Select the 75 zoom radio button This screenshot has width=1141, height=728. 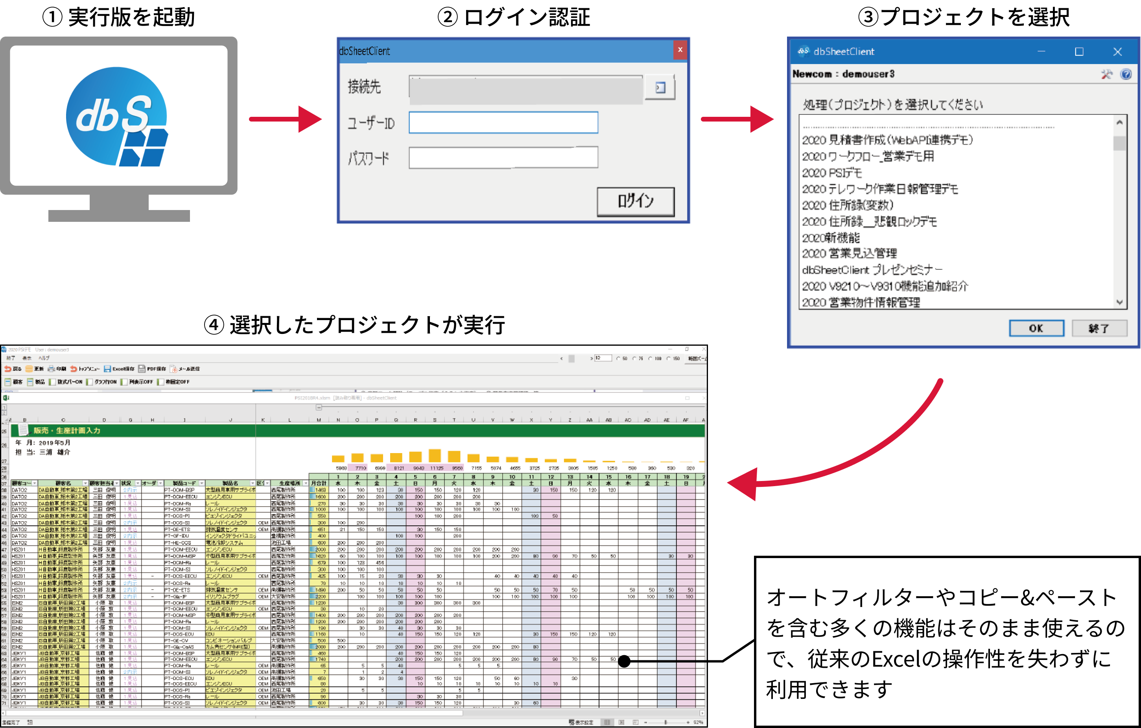[634, 359]
